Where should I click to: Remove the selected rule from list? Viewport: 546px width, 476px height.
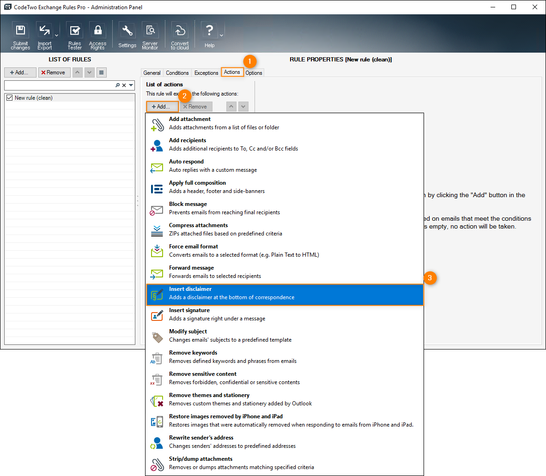(55, 72)
